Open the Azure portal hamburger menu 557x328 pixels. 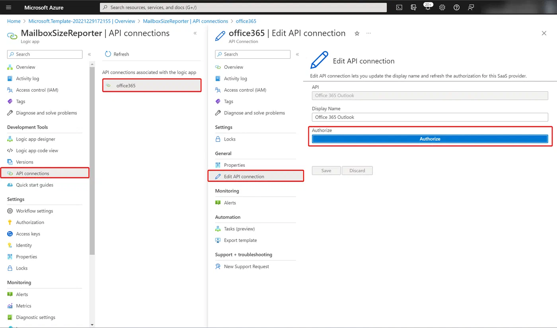pyautogui.click(x=9, y=8)
